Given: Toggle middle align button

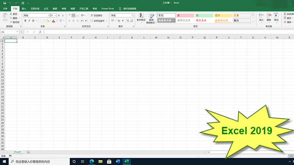Looking at the screenshot, I should click(73, 15).
